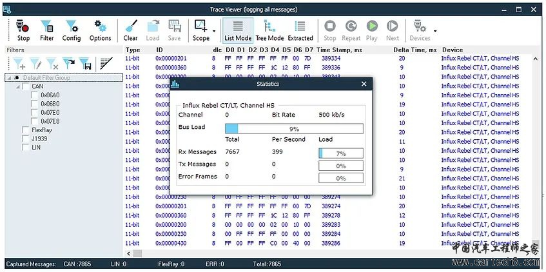
Task: Click the 'CAN :7865' status bar entry
Action: point(77,264)
